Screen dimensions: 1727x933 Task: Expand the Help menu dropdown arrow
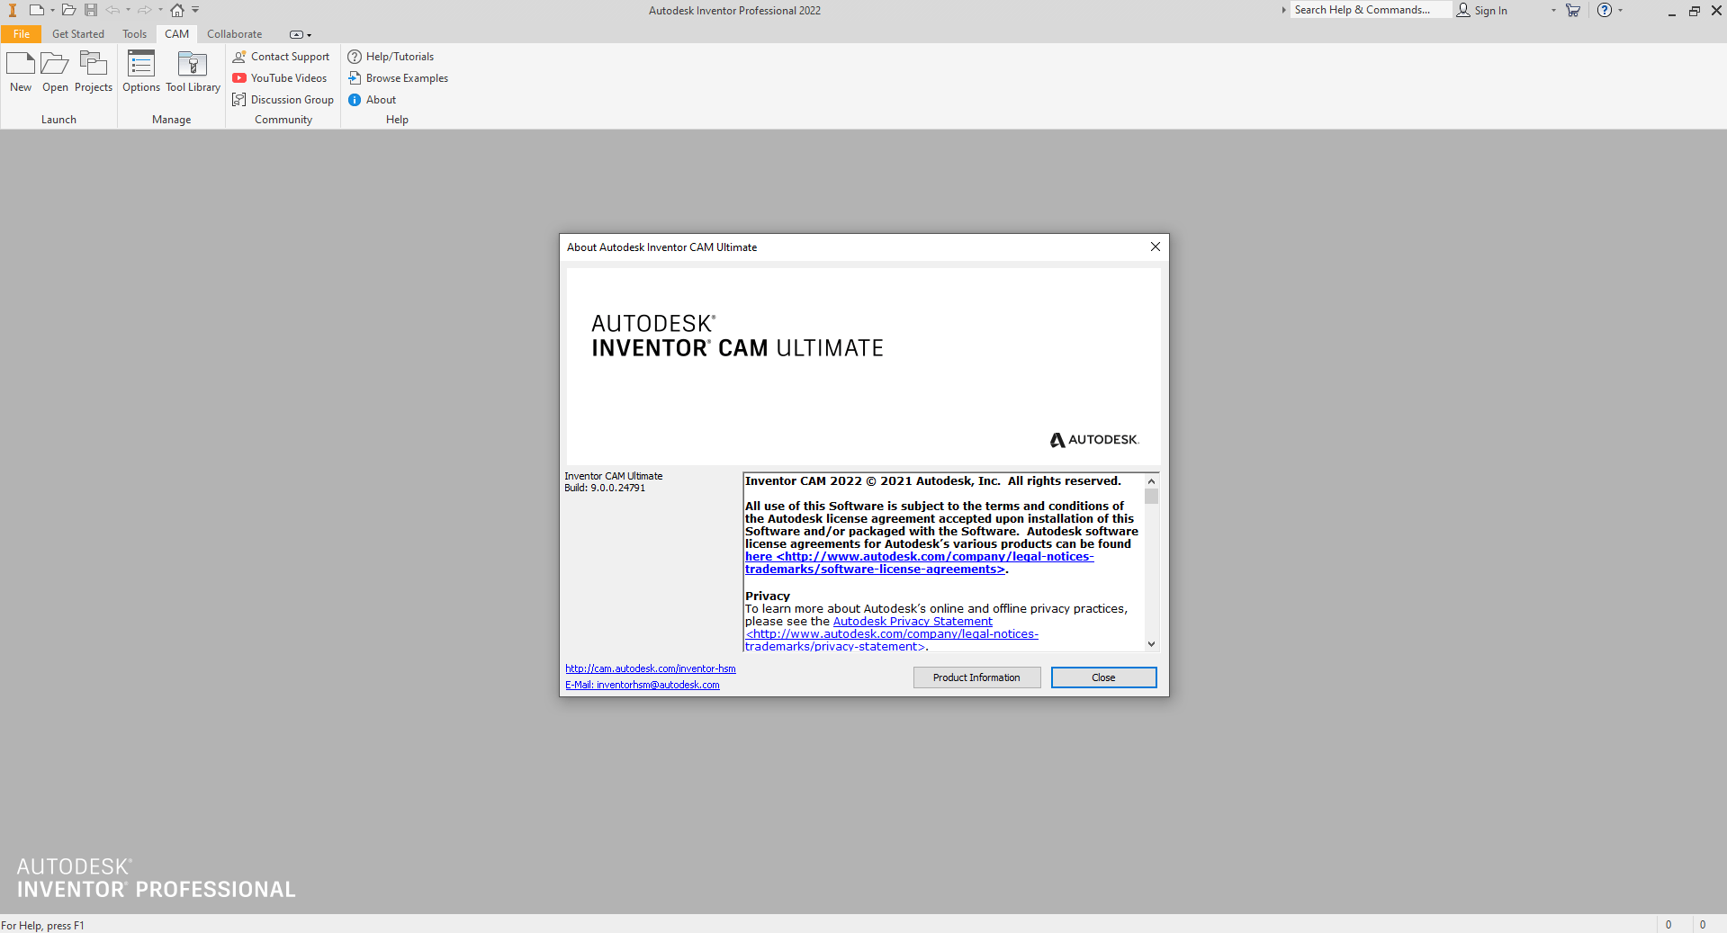[1620, 10]
